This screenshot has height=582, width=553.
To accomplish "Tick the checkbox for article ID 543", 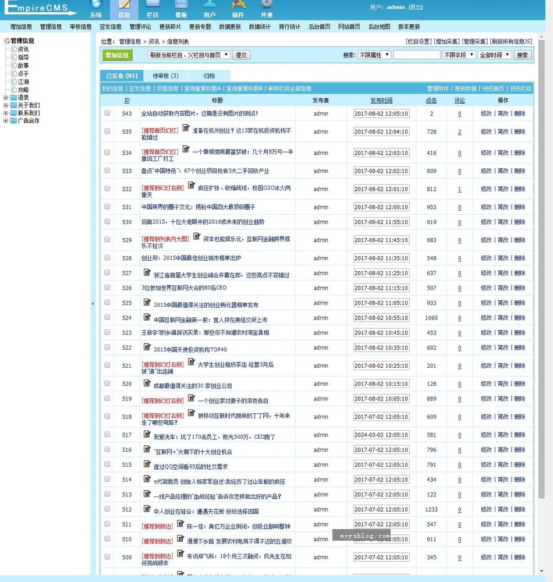I will tap(107, 113).
